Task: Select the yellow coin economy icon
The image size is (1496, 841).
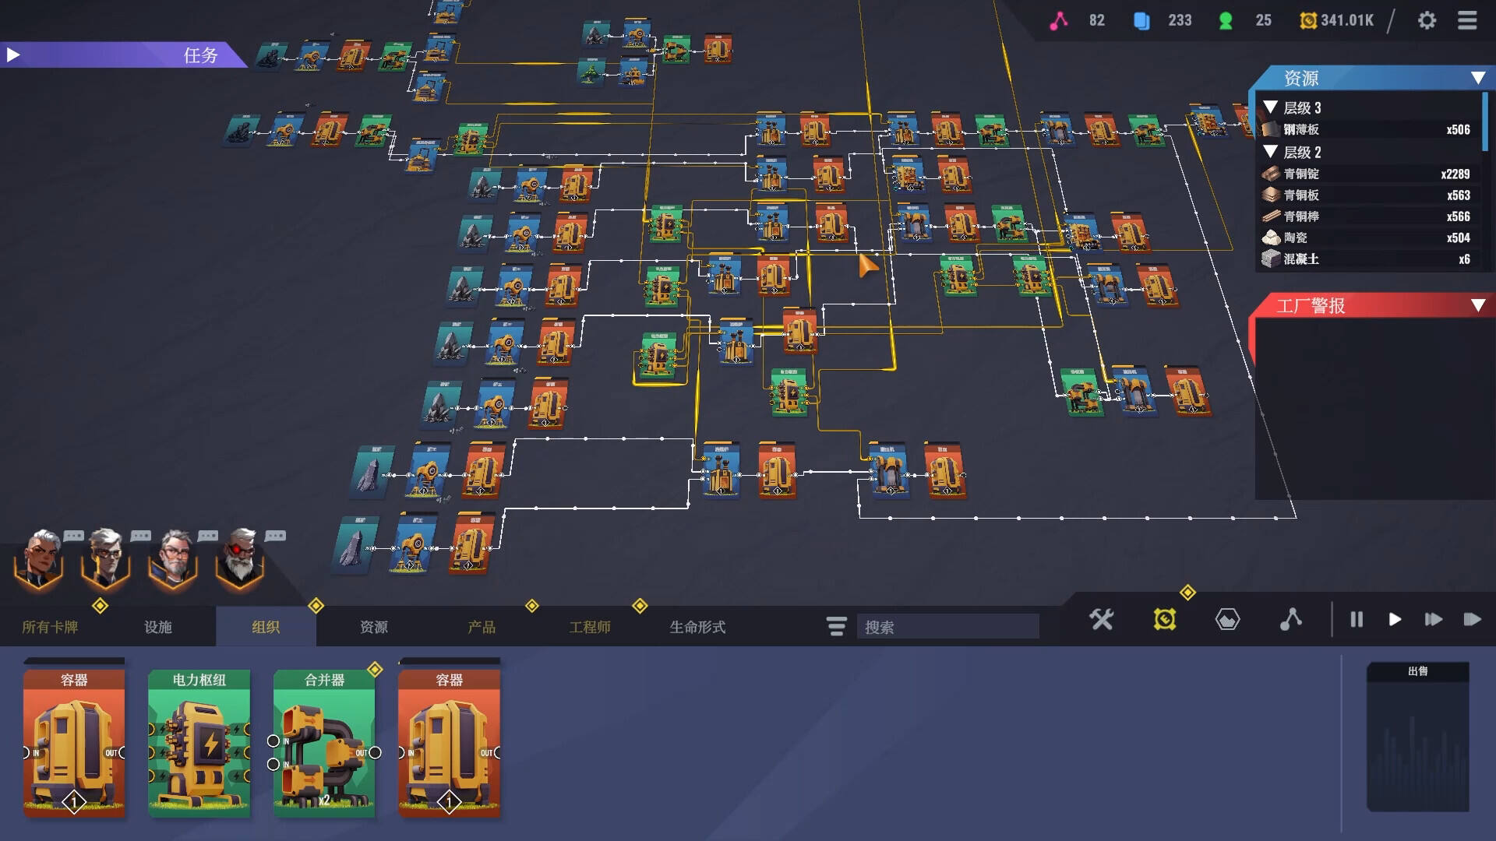Action: click(x=1164, y=620)
